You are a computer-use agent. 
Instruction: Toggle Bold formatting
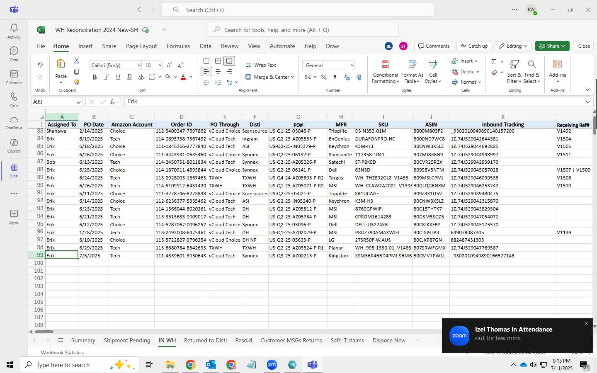click(x=95, y=77)
